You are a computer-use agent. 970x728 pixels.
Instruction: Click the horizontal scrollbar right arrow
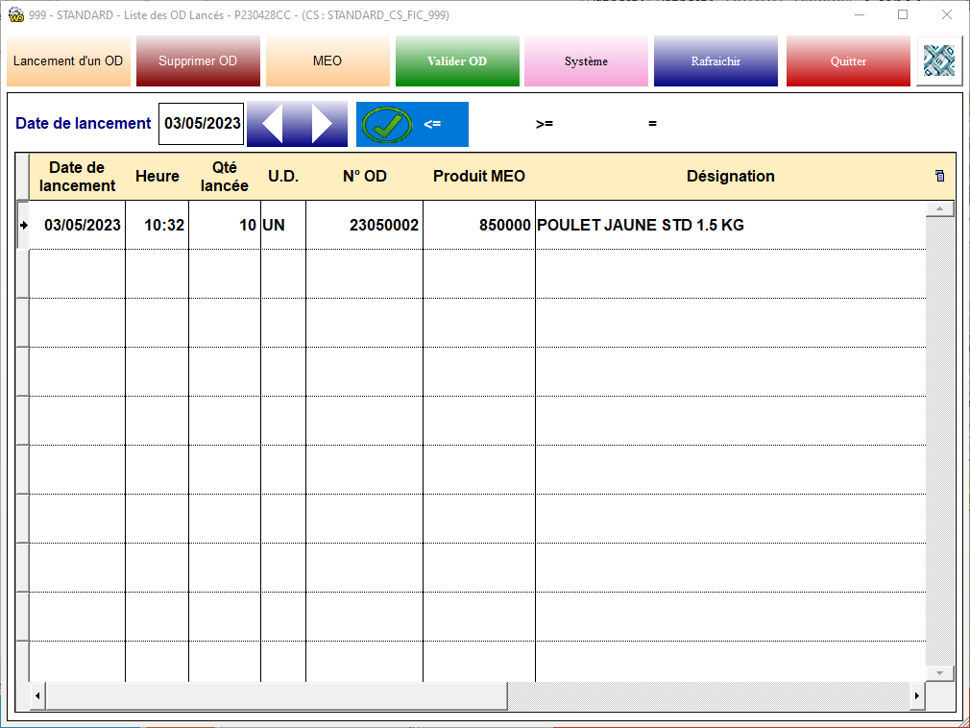916,694
